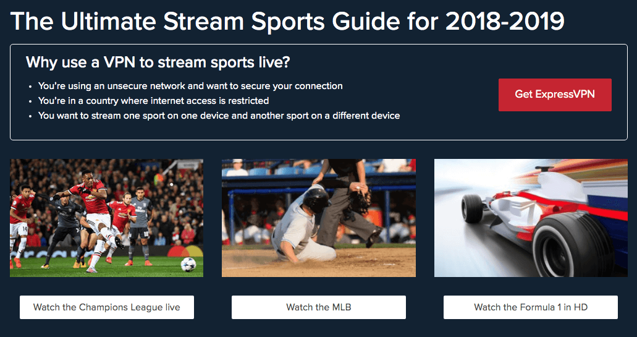
Task: Click the soccer ball in the football photo
Action: [188, 264]
